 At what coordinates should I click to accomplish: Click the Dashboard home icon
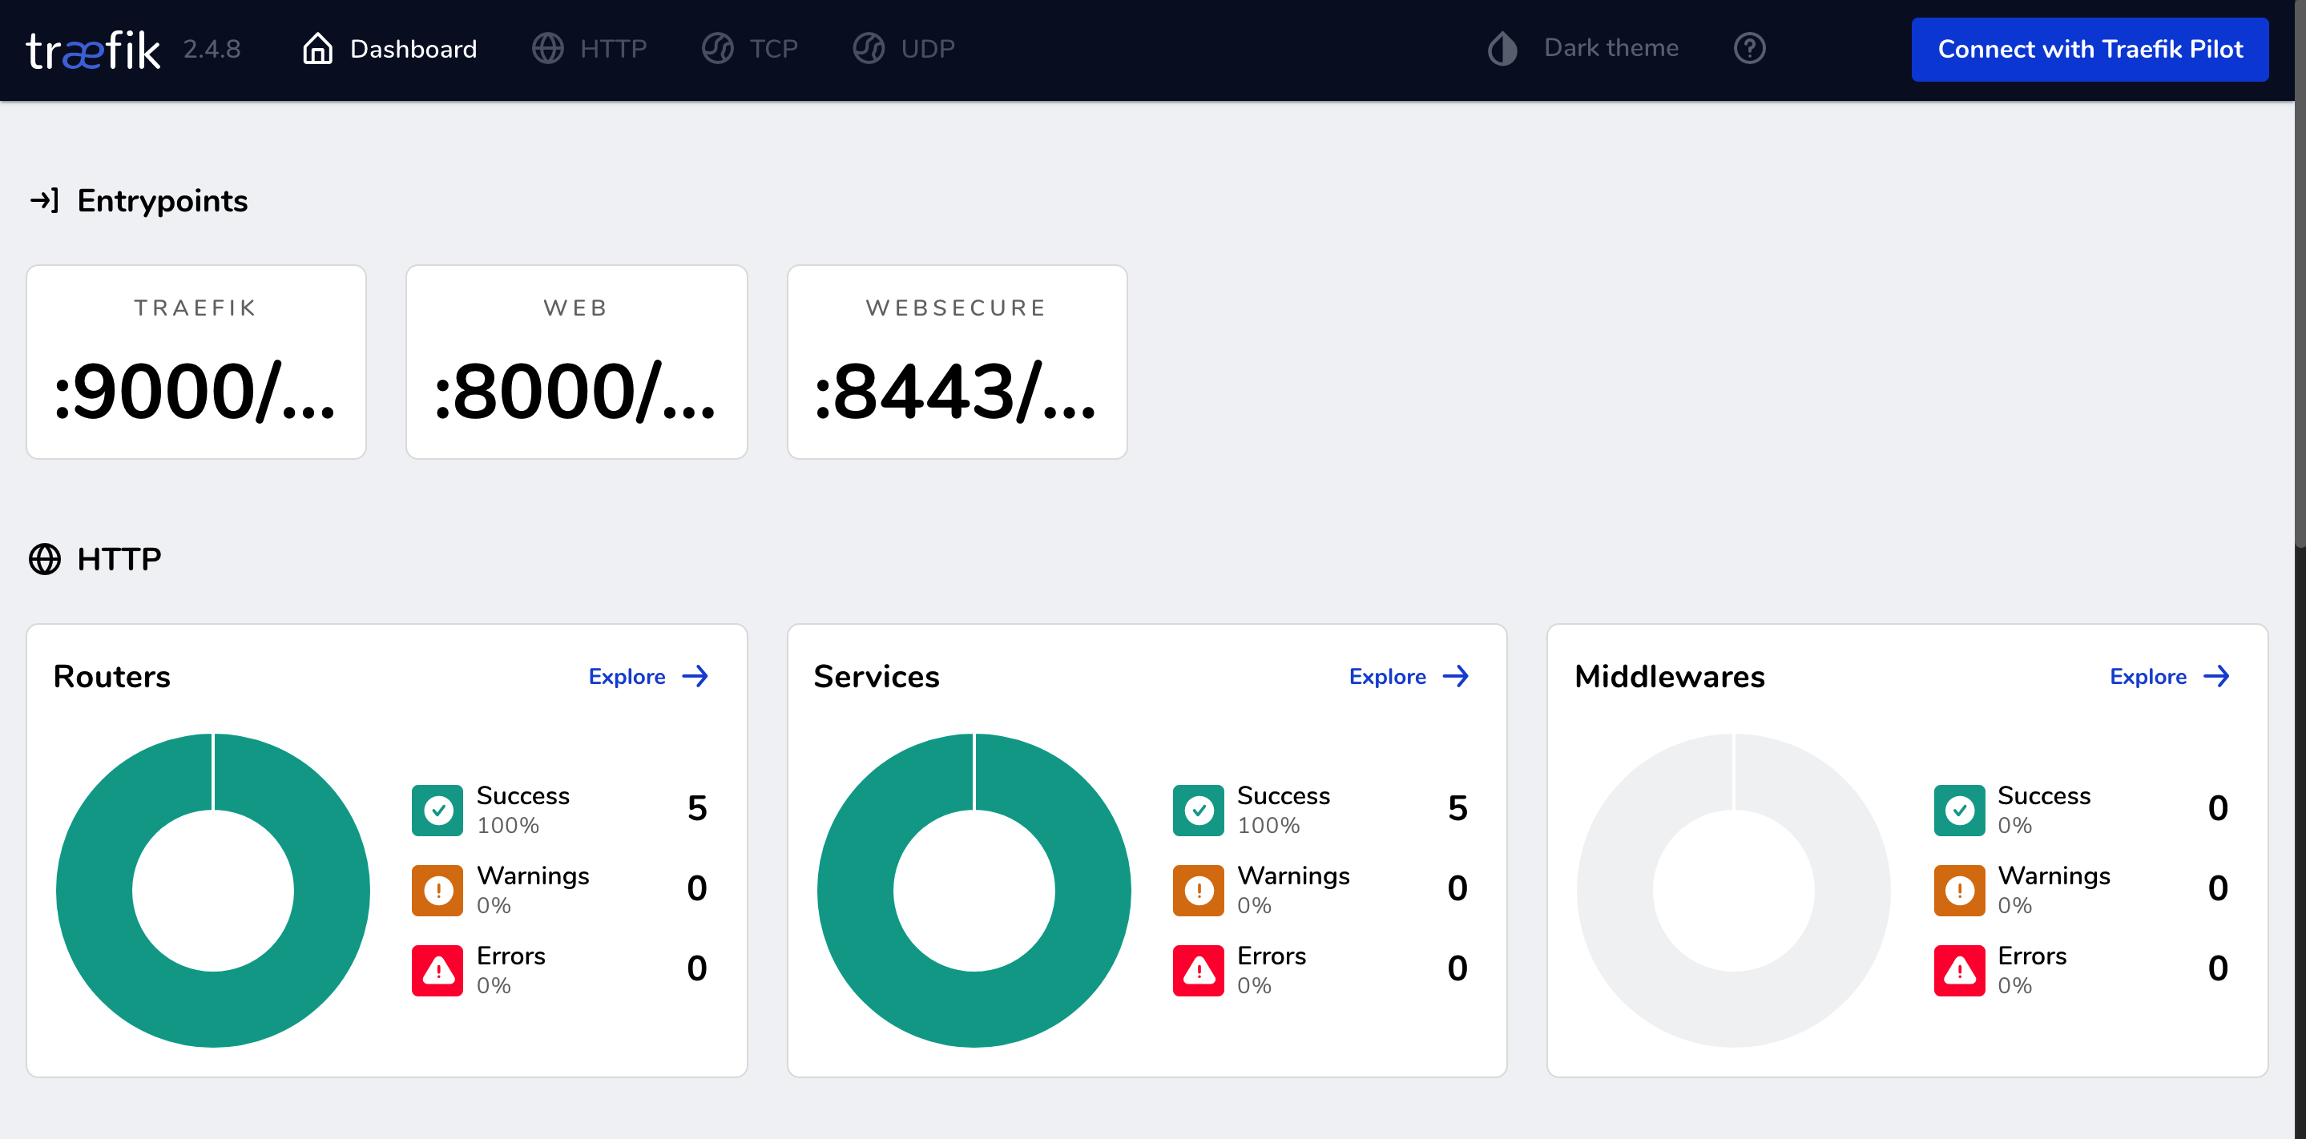point(317,49)
